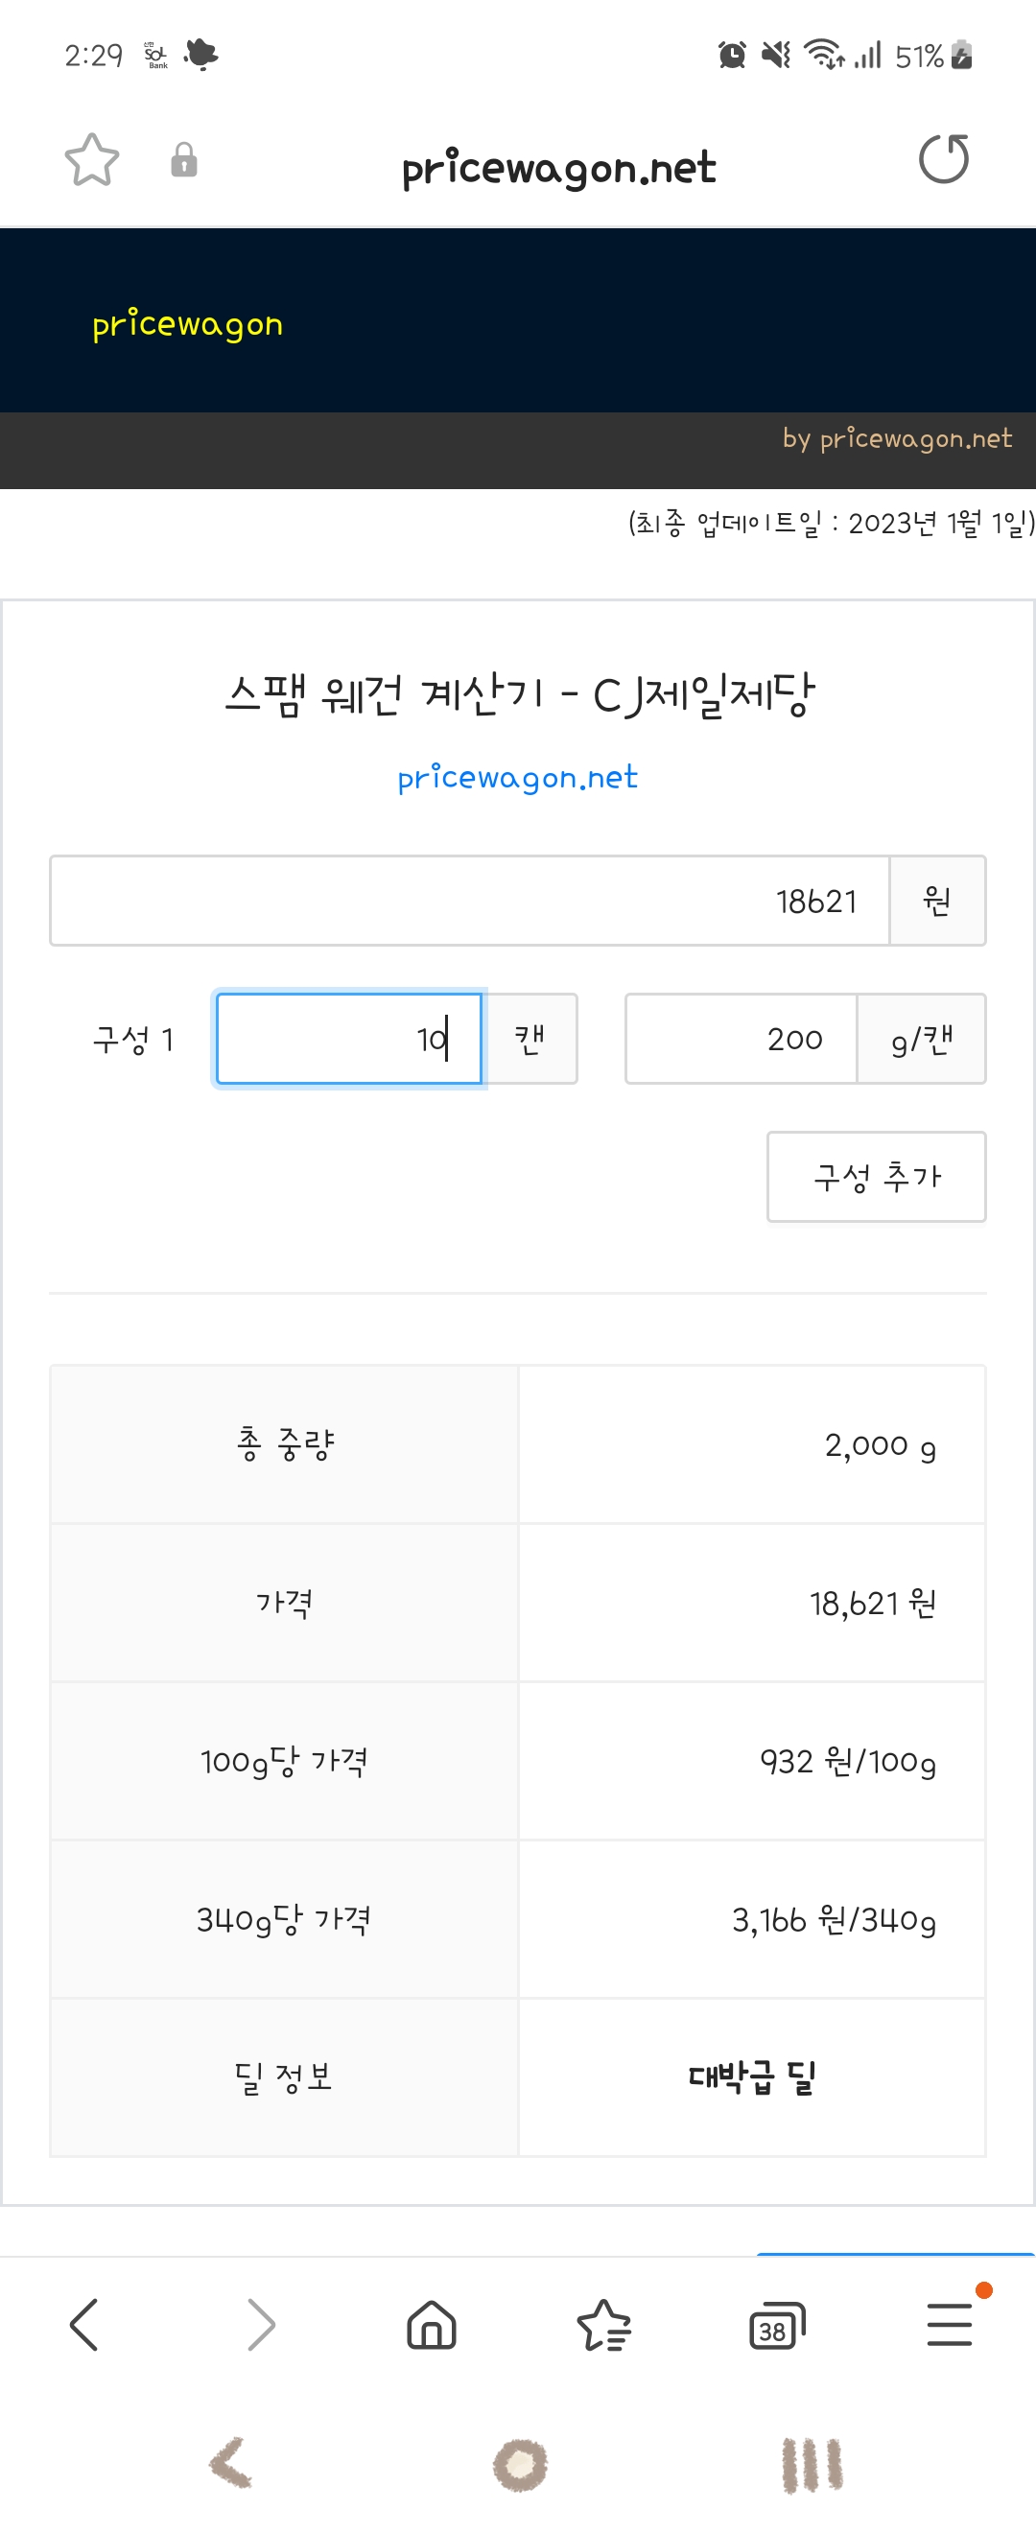The height and width of the screenshot is (2532, 1036).
Task: Tap the browser forward arrow
Action: (x=261, y=2325)
